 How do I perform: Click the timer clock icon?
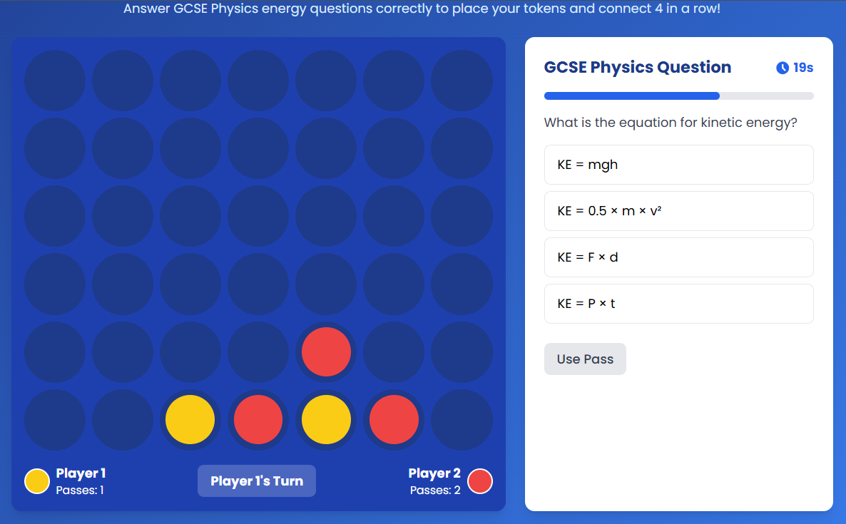783,68
